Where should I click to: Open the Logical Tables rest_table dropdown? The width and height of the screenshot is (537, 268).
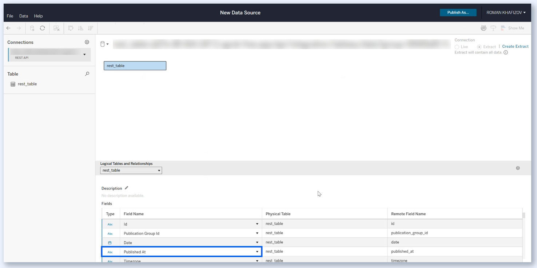click(131, 171)
